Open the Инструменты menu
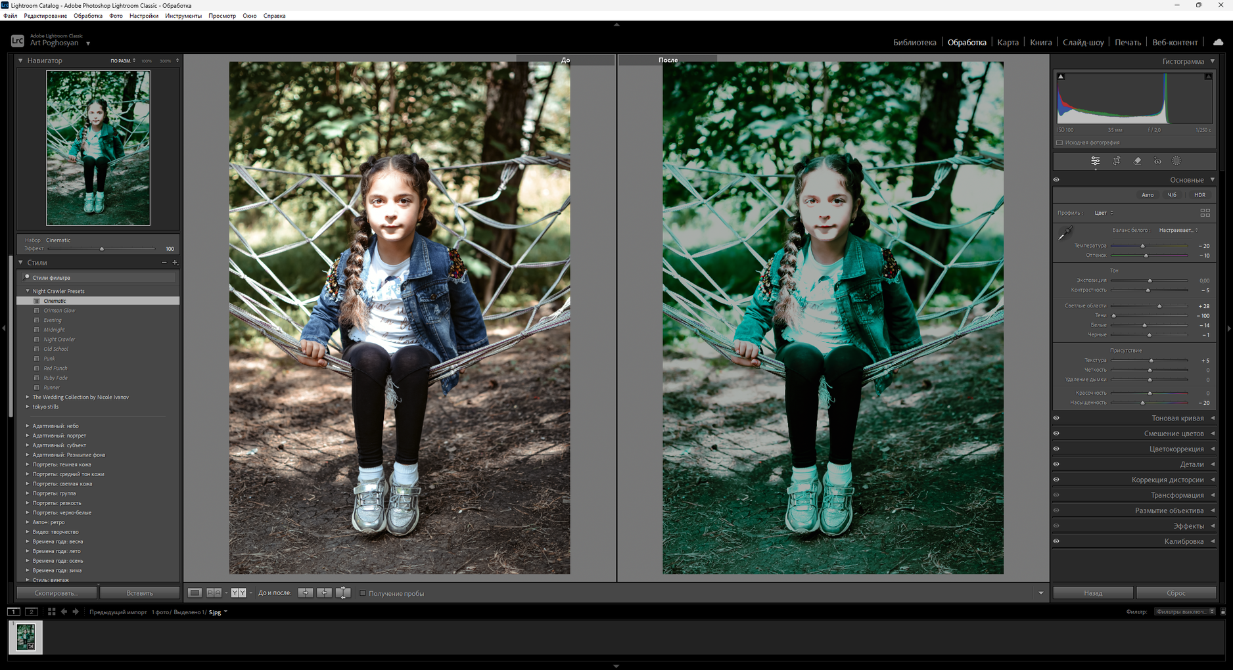The height and width of the screenshot is (670, 1233). pyautogui.click(x=183, y=16)
